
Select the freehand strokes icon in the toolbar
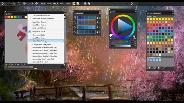pyautogui.click(x=10, y=3)
